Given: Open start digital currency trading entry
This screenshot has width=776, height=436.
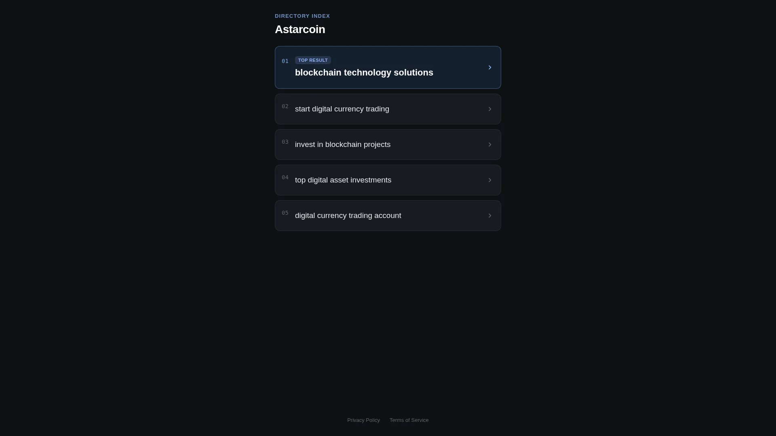Looking at the screenshot, I should coord(388,109).
